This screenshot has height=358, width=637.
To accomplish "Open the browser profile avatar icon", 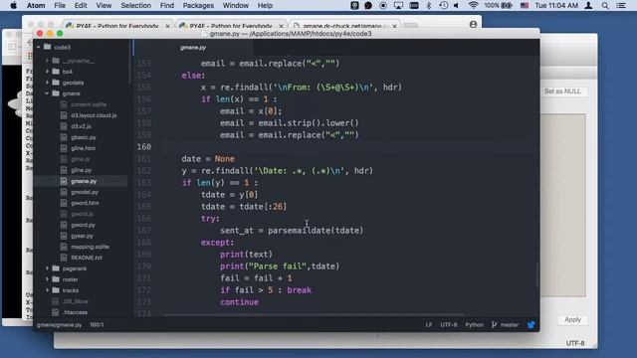I will [x=474, y=25].
